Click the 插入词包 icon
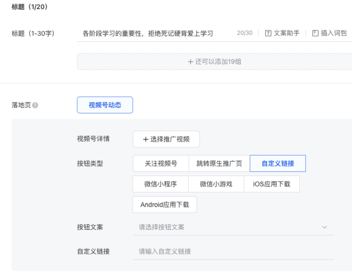Screen dimensions: 352x272 pyautogui.click(x=314, y=33)
